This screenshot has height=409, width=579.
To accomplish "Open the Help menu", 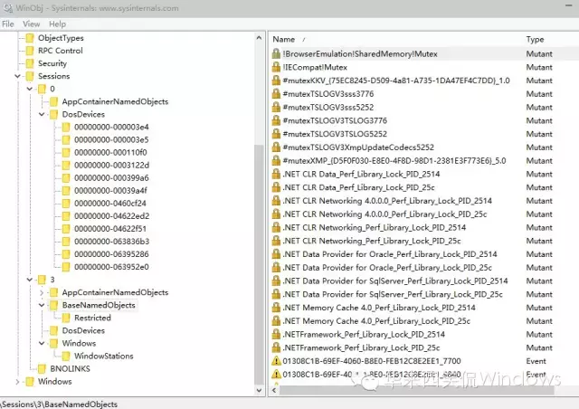I will tap(57, 24).
